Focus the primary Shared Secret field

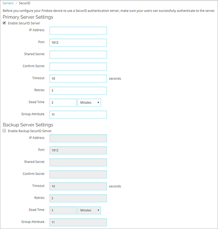[78, 54]
